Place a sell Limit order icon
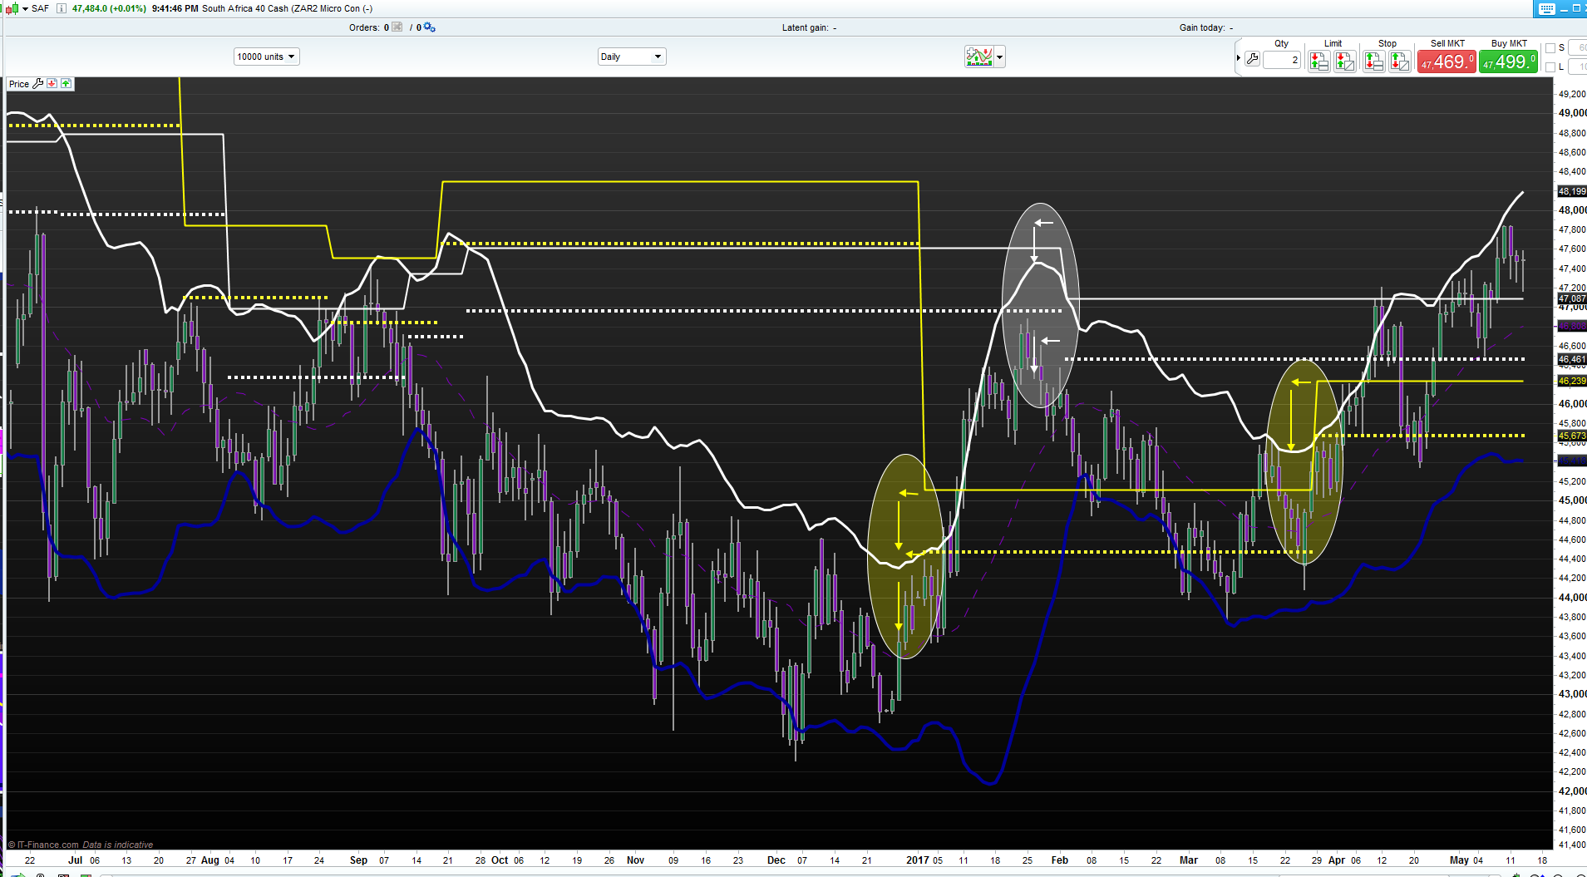Viewport: 1587px width, 877px height. 1345,61
